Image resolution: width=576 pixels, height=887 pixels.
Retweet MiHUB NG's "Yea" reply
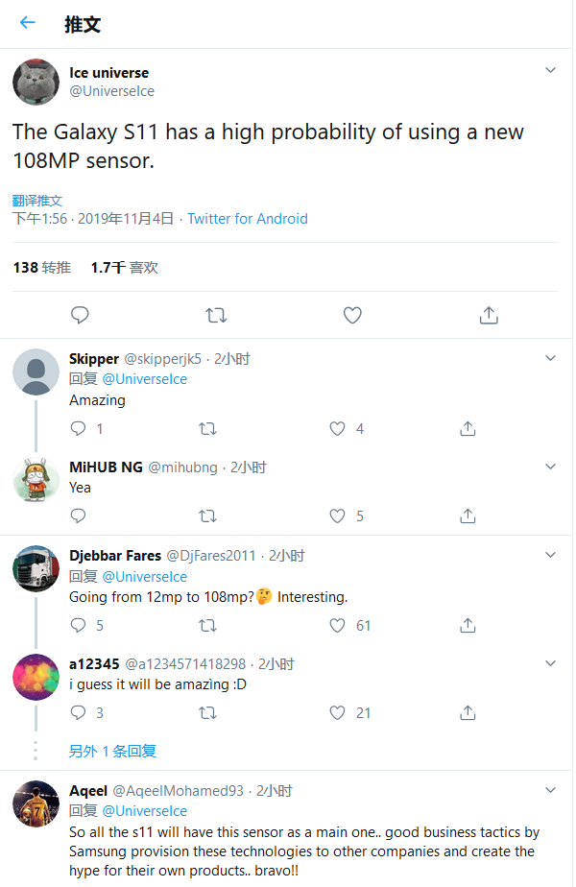207,515
